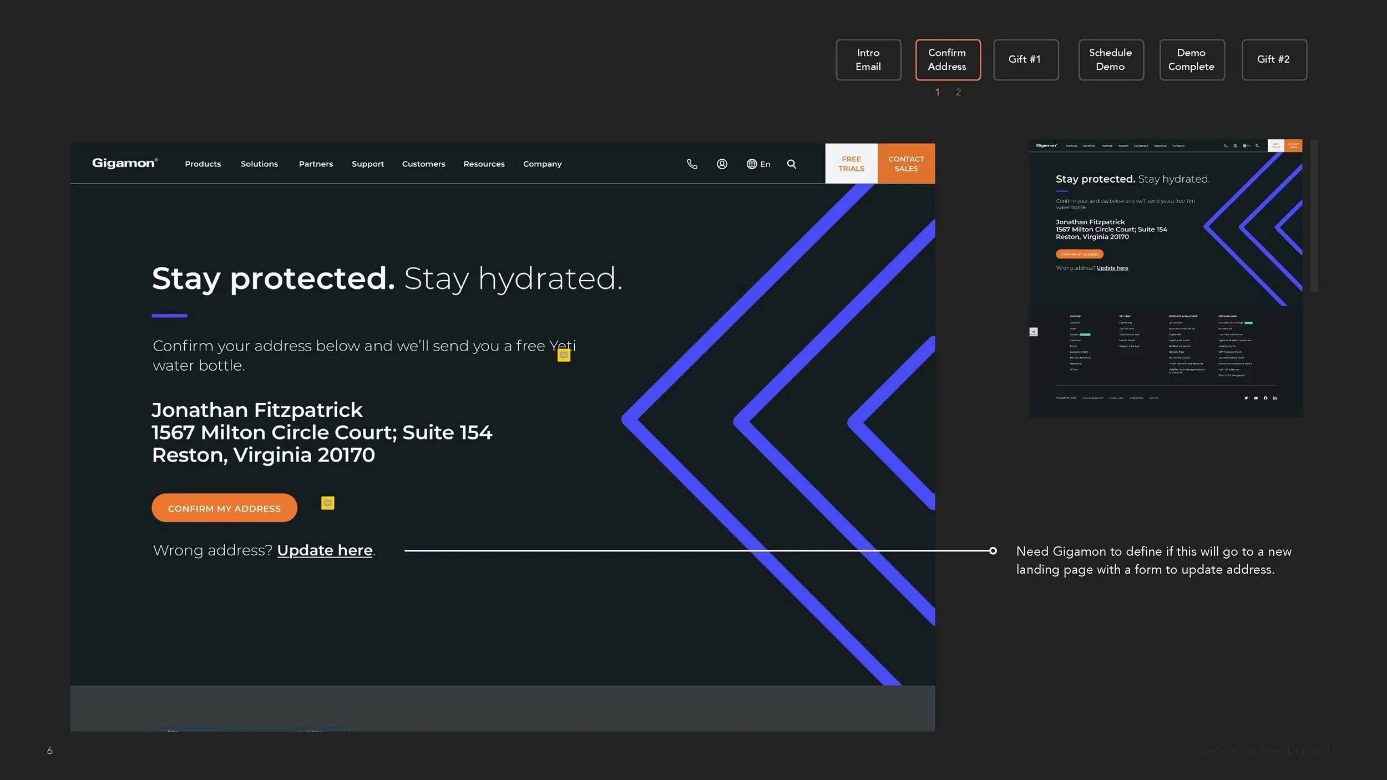Screen dimensions: 1387x780
Task: Click the address line "1567 Milton Circle Court; Suite 154"
Action: (322, 432)
